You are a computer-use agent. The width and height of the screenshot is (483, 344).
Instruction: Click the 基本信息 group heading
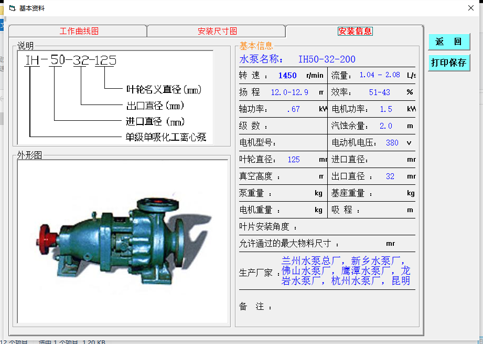point(256,46)
